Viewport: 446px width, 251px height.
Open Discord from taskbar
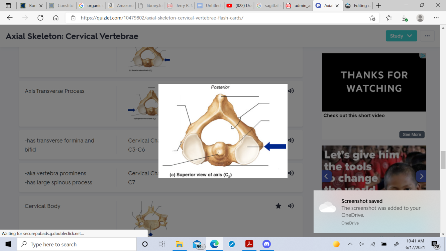point(266,244)
